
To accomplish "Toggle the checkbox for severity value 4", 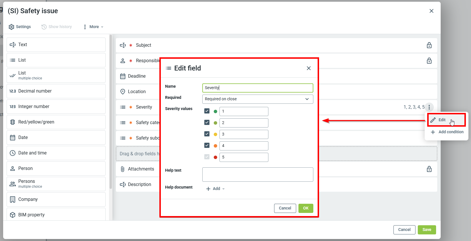I will coord(207,146).
